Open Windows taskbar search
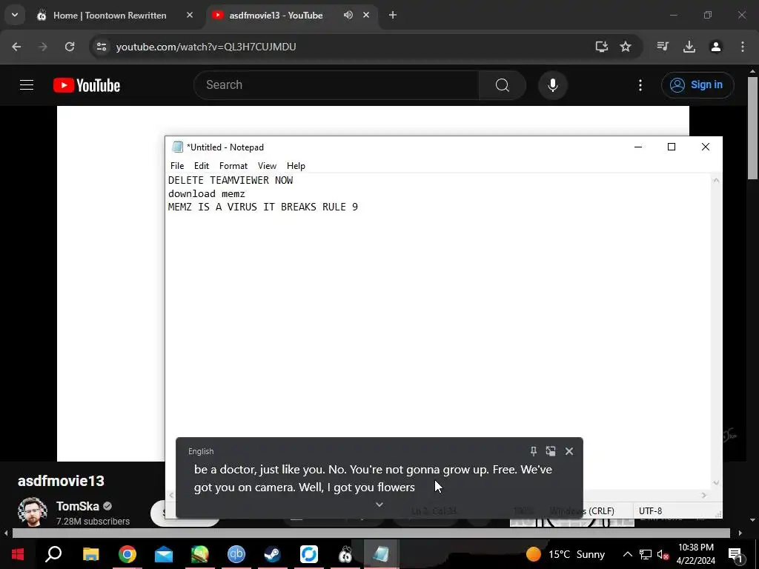 pos(53,554)
